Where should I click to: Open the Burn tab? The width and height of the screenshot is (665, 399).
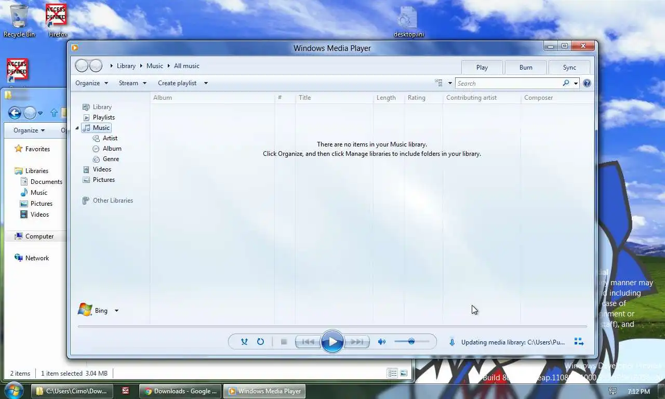526,68
